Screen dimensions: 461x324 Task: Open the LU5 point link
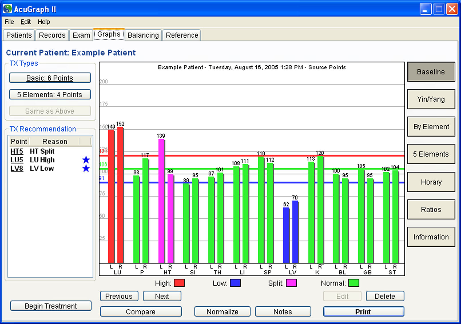[17, 160]
